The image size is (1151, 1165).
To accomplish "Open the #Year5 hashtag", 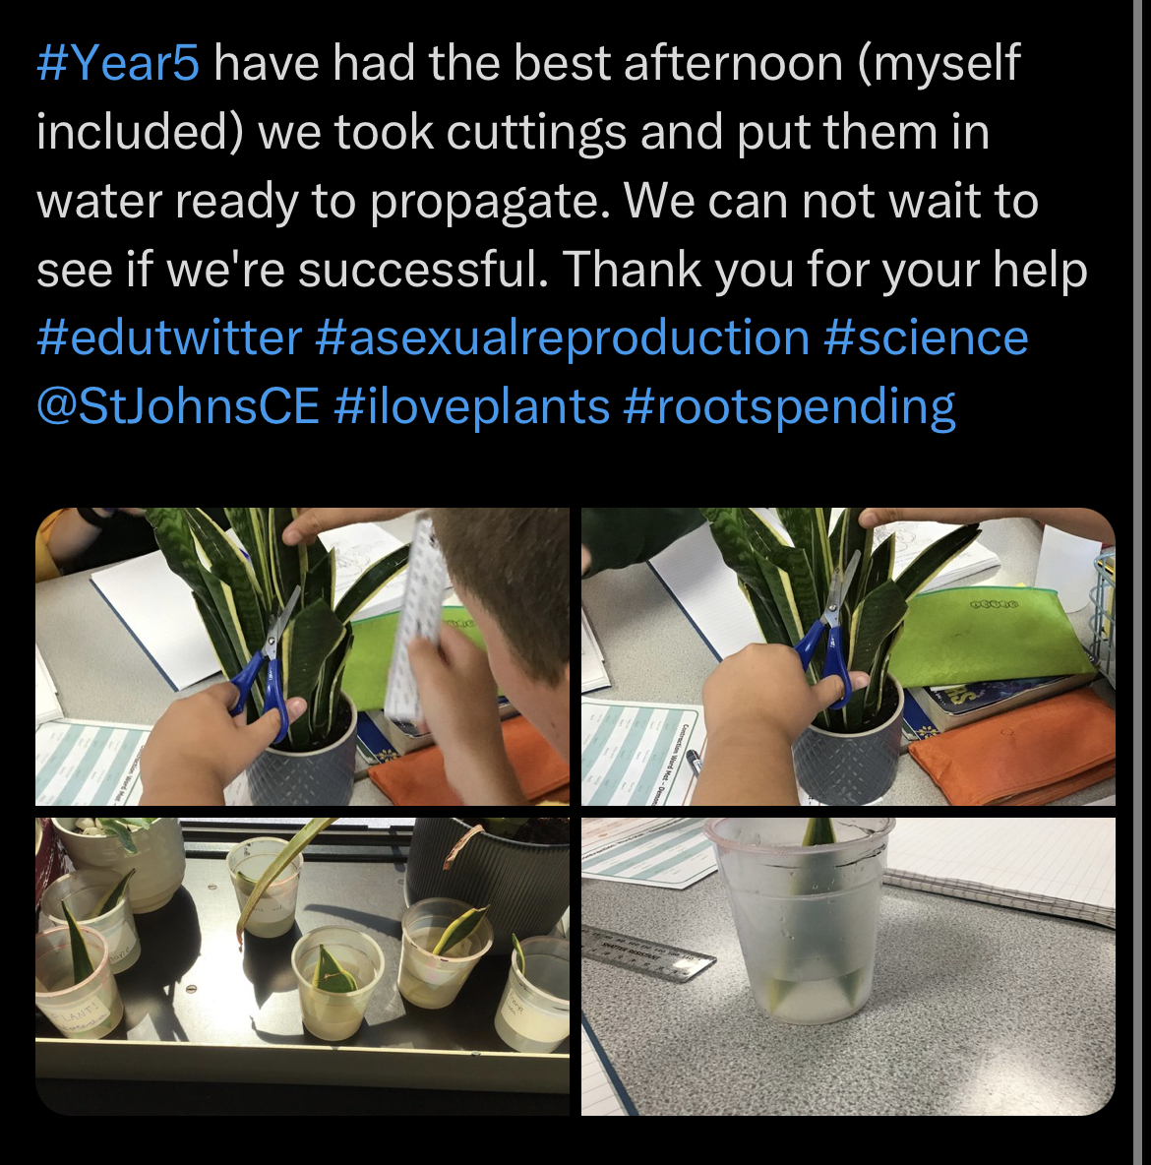I will 118,62.
